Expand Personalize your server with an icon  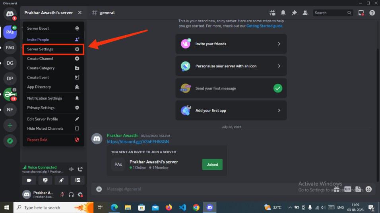(231, 66)
